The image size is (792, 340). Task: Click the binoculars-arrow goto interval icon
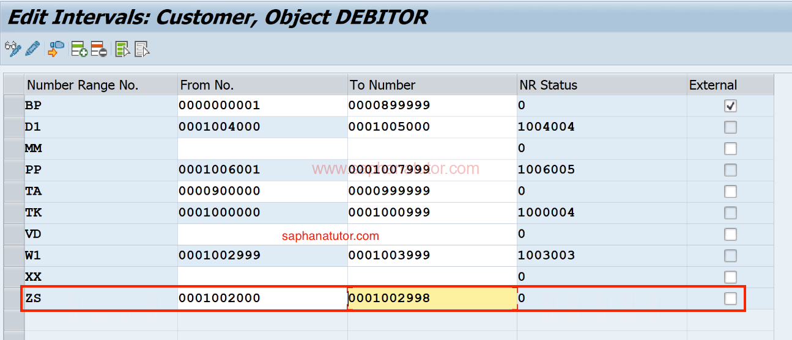coord(56,49)
